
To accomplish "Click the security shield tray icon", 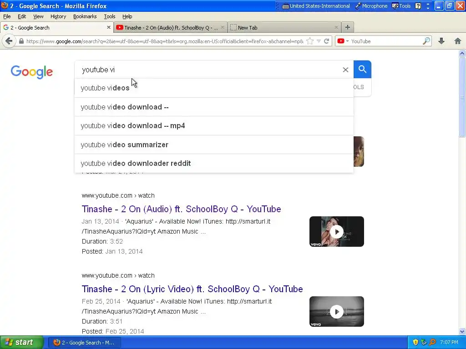I will tap(415, 342).
